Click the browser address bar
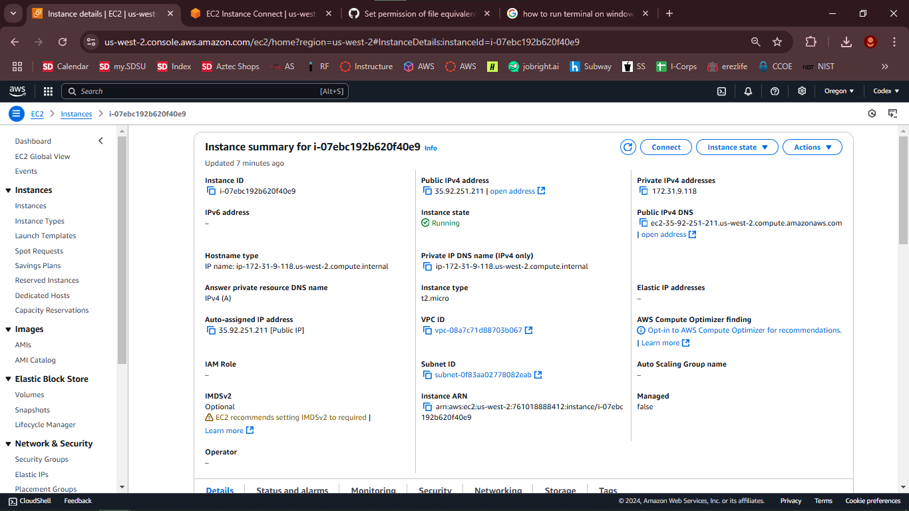Viewport: 909px width, 511px height. [423, 42]
